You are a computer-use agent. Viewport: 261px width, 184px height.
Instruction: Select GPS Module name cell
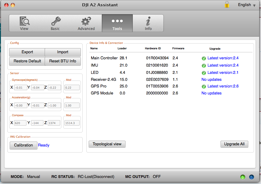tap(102, 93)
